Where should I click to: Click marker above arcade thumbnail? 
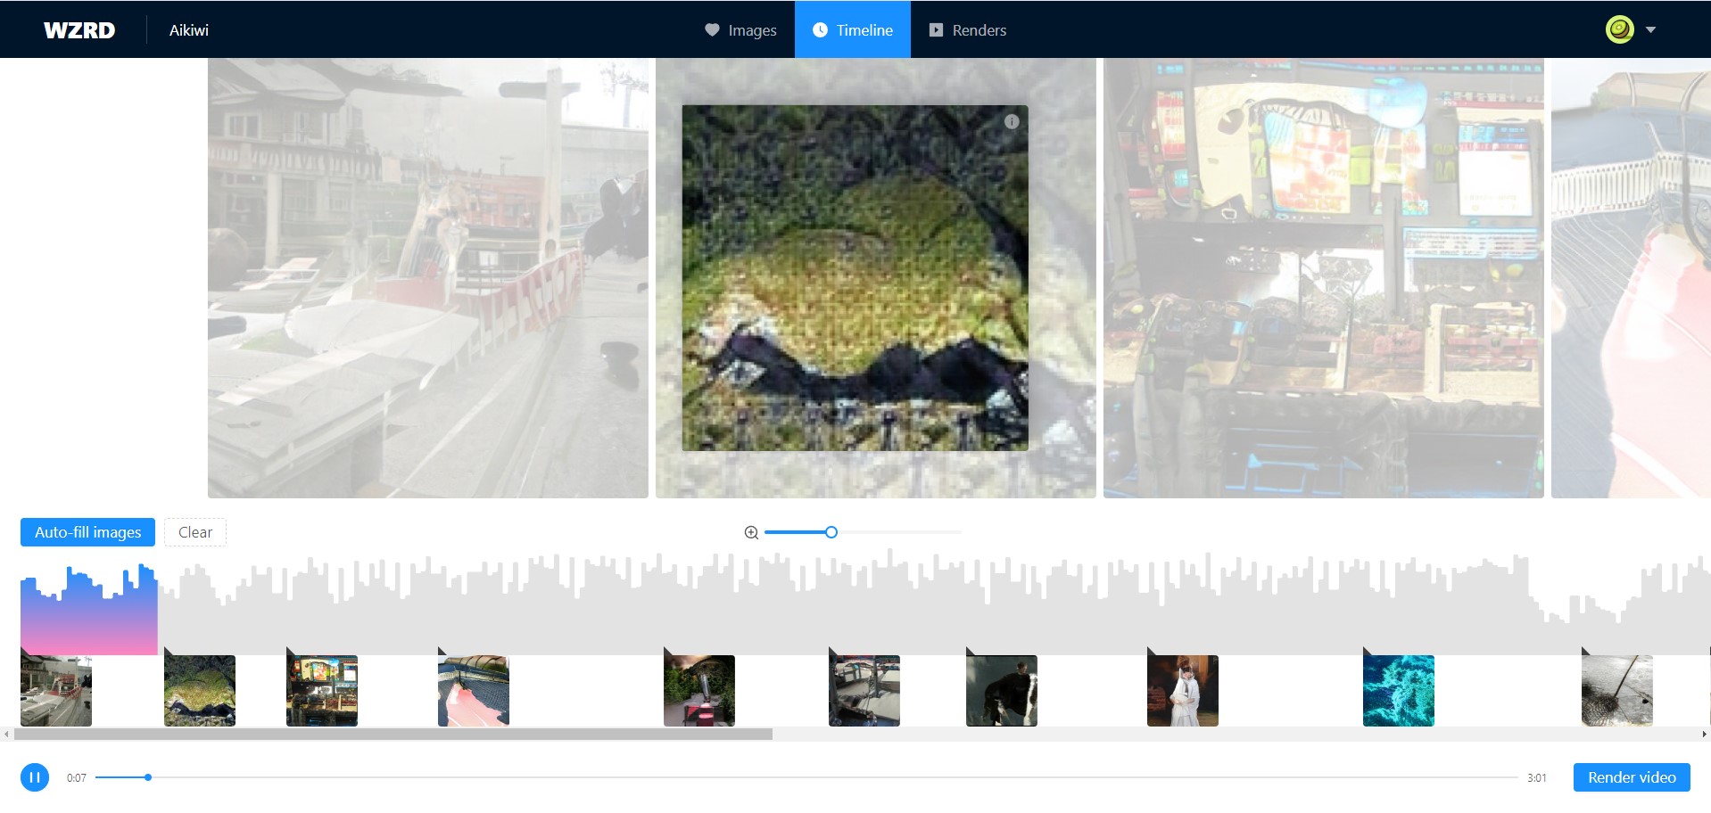coord(291,651)
